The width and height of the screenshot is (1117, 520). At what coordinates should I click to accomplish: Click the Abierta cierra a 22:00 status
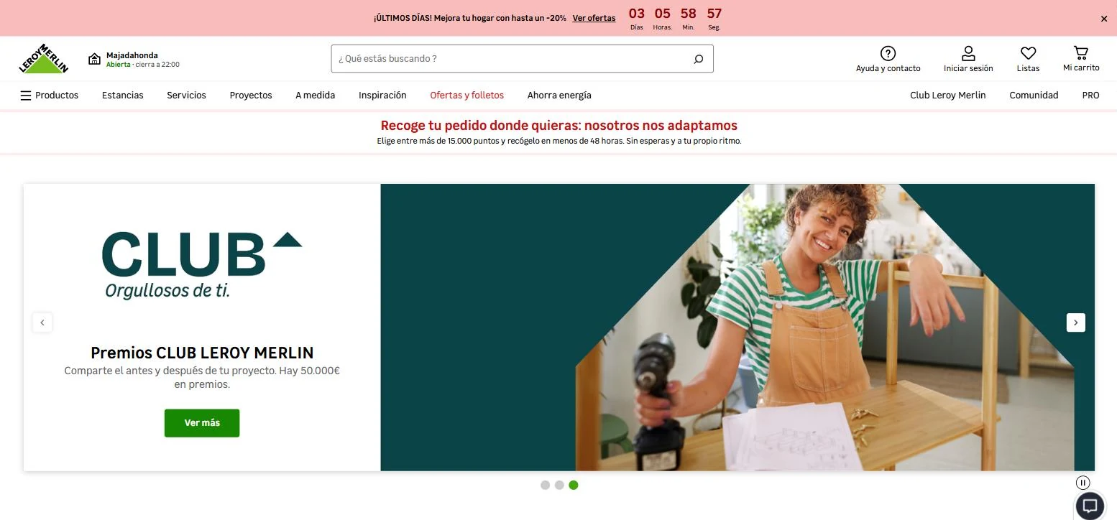click(x=143, y=65)
